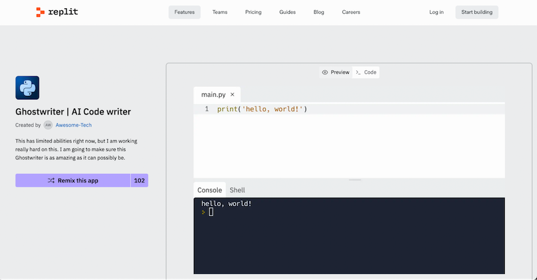The height and width of the screenshot is (280, 537).
Task: Go to the Pricing page
Action: click(x=254, y=13)
